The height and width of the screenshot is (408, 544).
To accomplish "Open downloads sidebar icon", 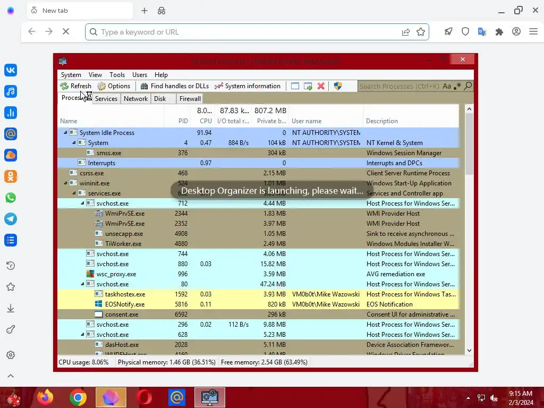I will (11, 308).
